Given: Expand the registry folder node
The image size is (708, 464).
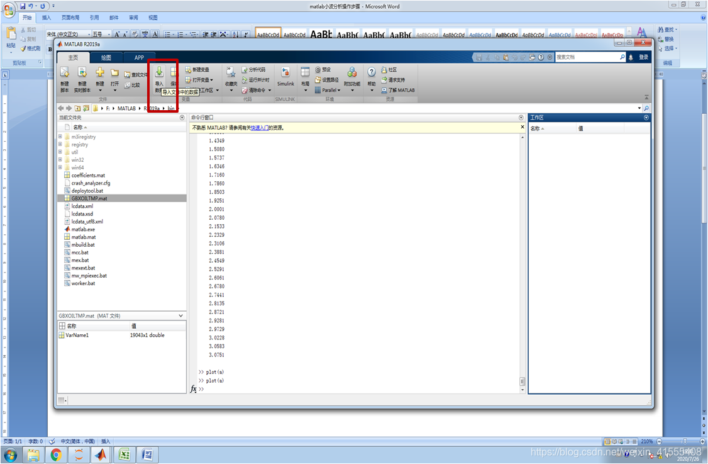Looking at the screenshot, I should pyautogui.click(x=59, y=144).
